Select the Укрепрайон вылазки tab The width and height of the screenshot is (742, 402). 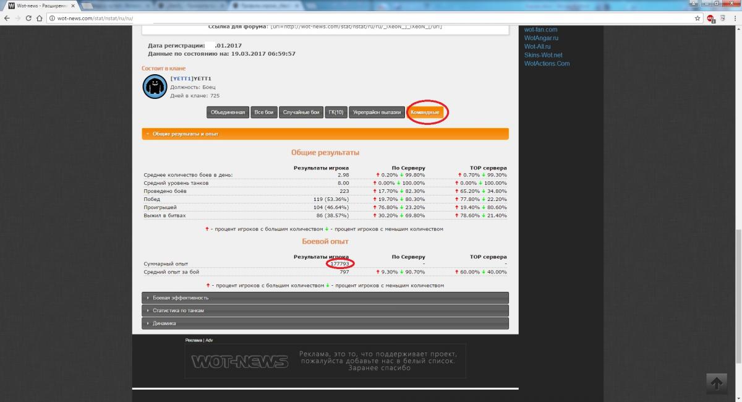click(x=377, y=113)
